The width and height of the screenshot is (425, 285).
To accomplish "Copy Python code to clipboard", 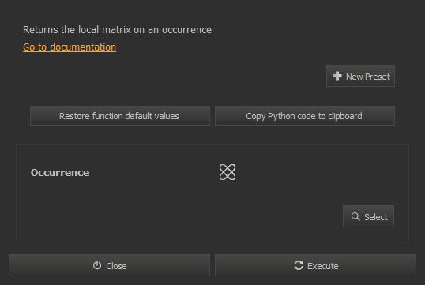I will coord(305,116).
